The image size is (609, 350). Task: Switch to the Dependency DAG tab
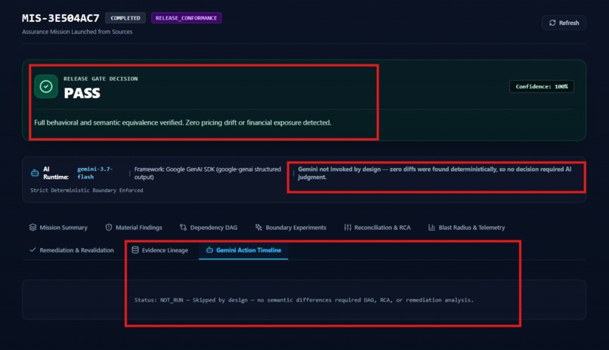[209, 228]
